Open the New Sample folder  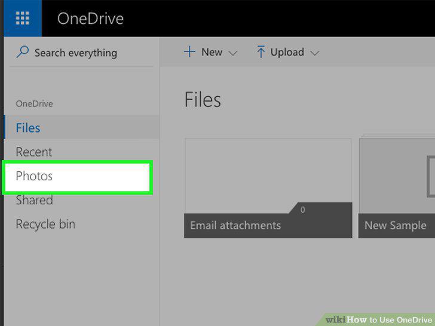(x=397, y=188)
